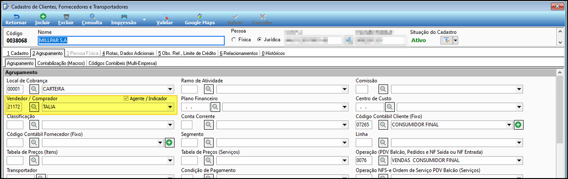This screenshot has height=179, width=568.
Task: Click the Nome field with MILLPAR S.A
Action: point(131,40)
